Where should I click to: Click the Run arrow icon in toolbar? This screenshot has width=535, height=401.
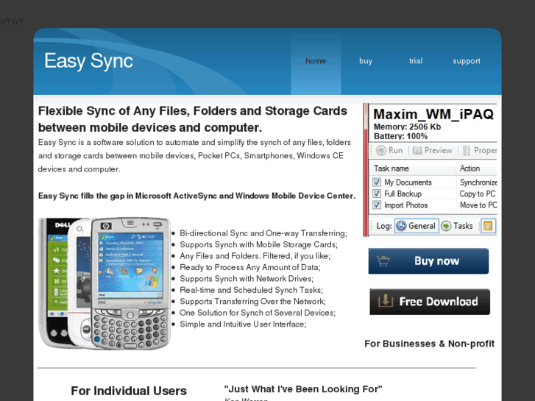[380, 151]
